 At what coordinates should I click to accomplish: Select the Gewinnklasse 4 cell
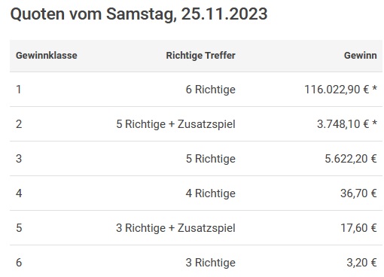[x=19, y=193]
